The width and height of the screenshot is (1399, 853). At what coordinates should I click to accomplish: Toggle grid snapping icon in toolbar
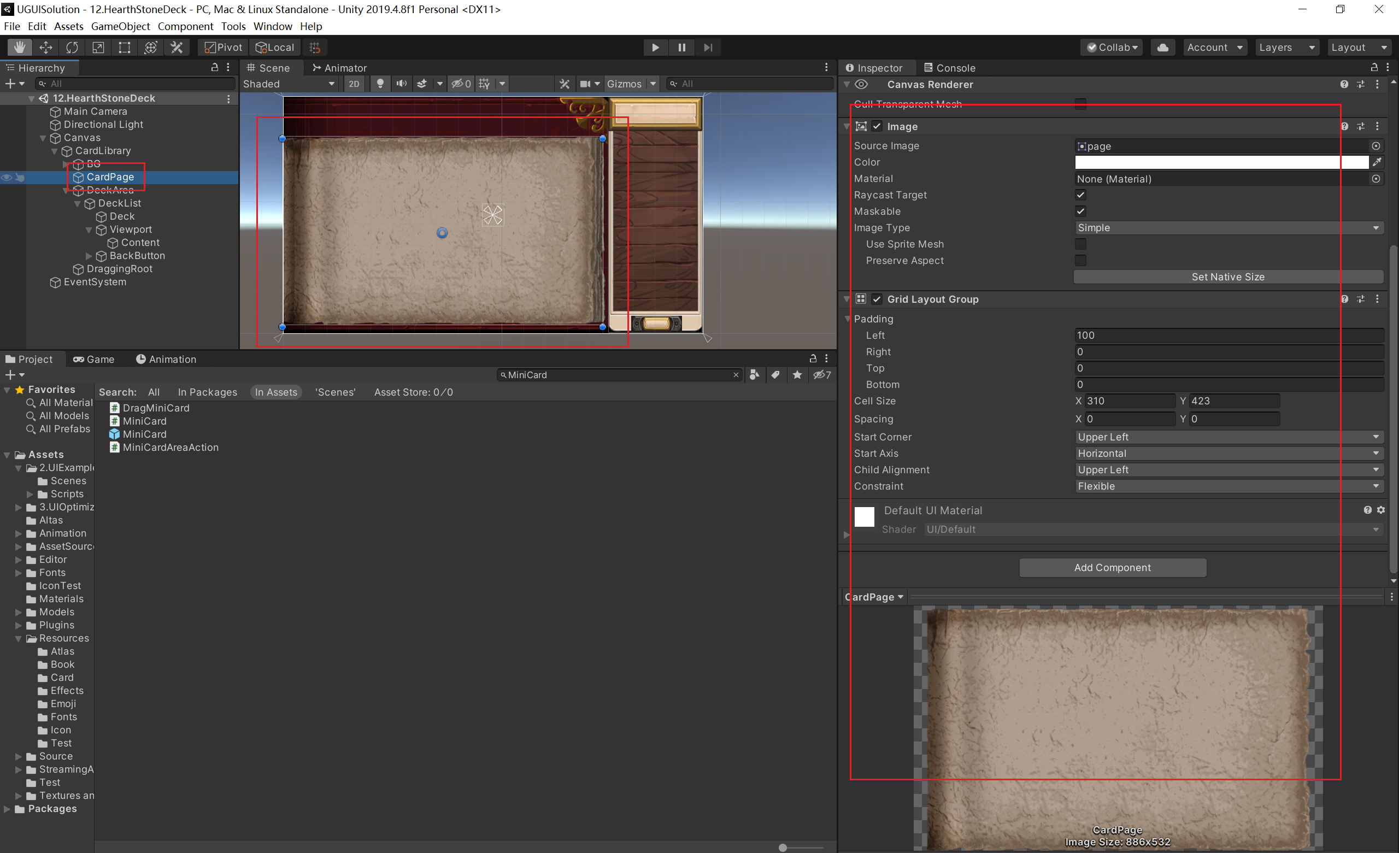pyautogui.click(x=315, y=47)
